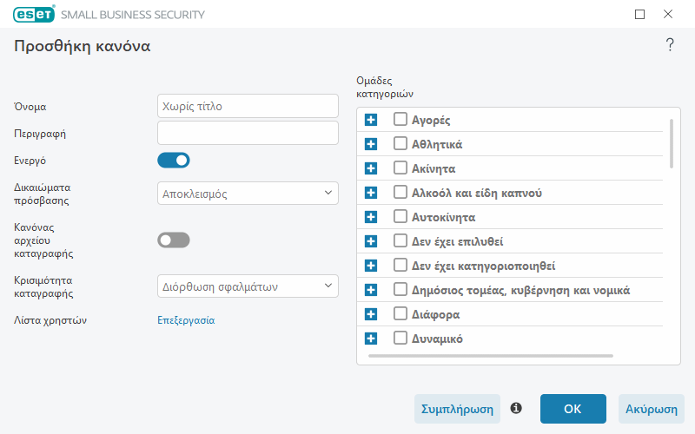Click the Επεξεργασία link for user list
The image size is (695, 434).
186,320
